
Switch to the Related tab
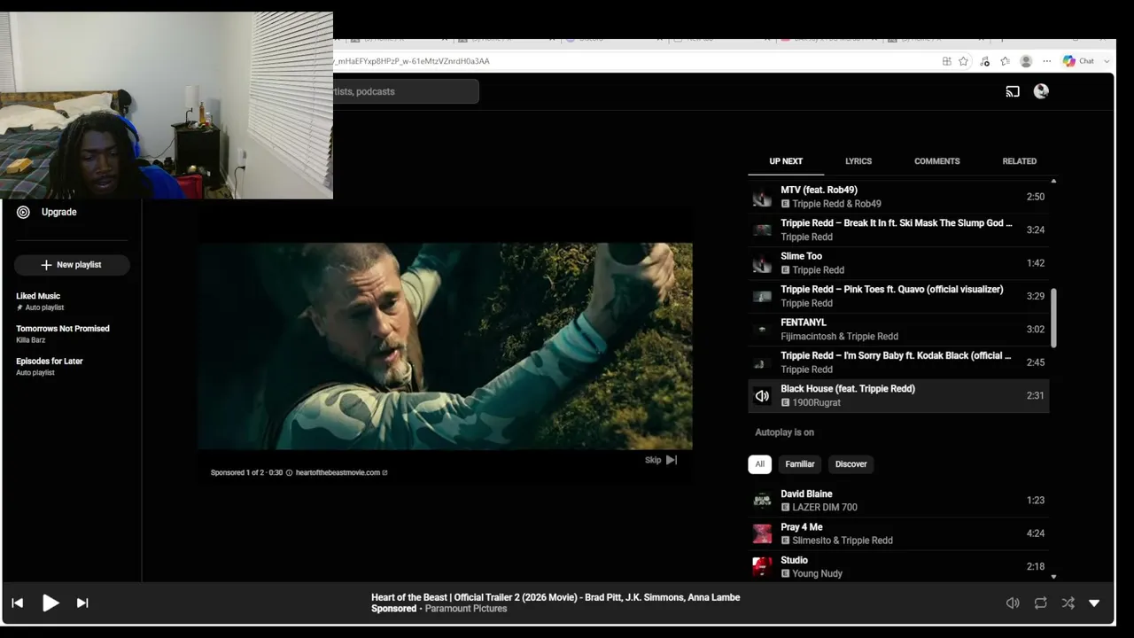[x=1020, y=161]
